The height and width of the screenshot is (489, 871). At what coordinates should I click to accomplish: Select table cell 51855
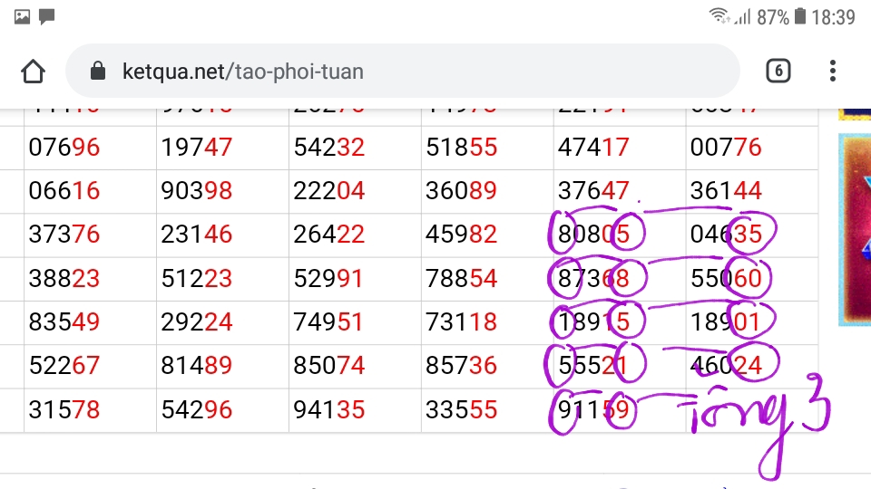[487, 148]
